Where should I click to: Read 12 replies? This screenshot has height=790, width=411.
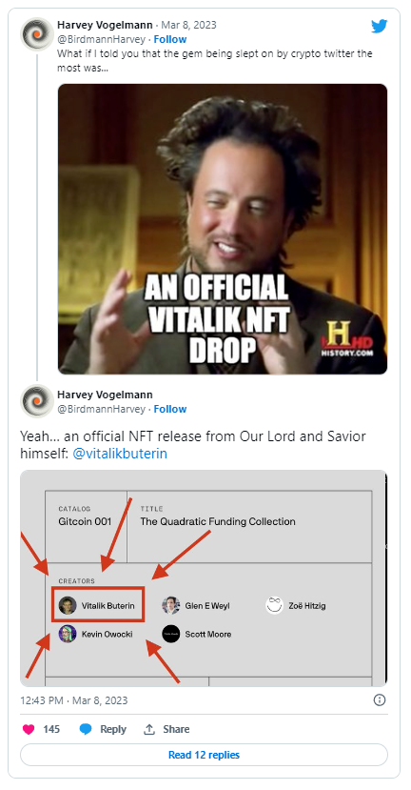[x=204, y=755]
